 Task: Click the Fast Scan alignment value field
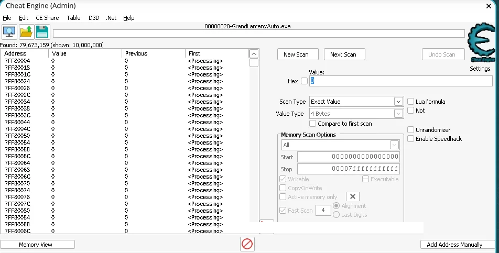click(x=323, y=210)
